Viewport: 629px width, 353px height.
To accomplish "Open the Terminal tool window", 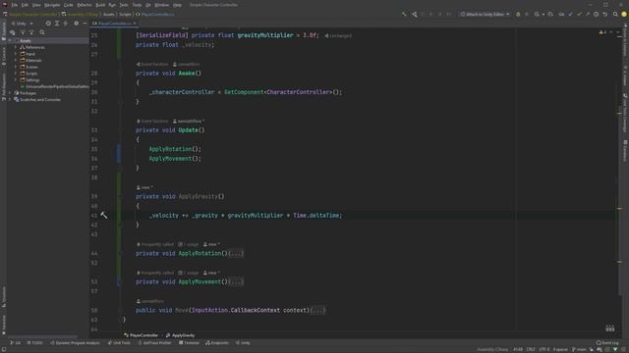I will point(189,343).
